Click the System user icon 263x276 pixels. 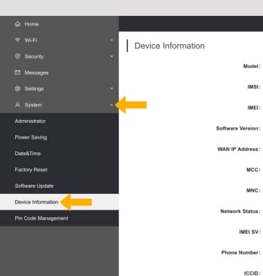pyautogui.click(x=17, y=105)
